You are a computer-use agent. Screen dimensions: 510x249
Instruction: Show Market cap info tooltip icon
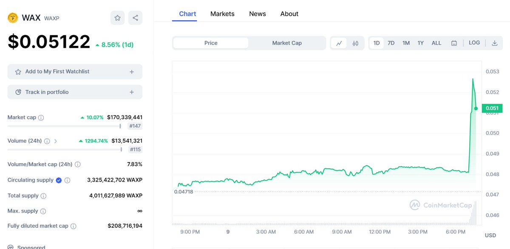(41, 118)
